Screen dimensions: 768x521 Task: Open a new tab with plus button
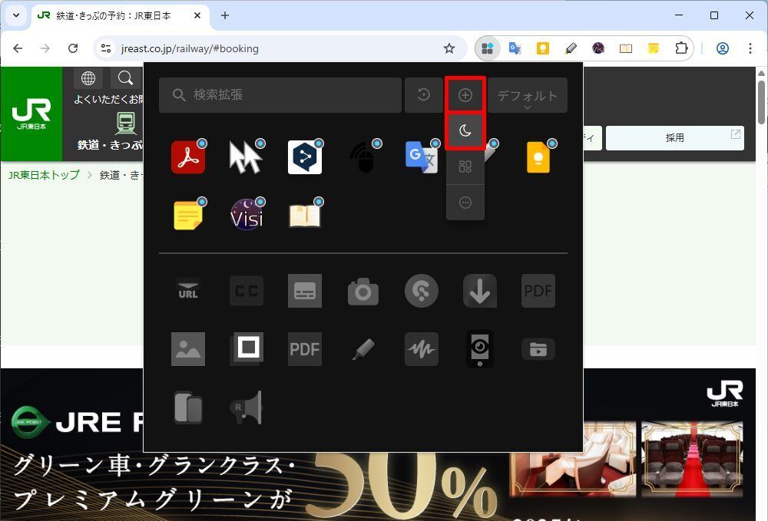coord(225,15)
